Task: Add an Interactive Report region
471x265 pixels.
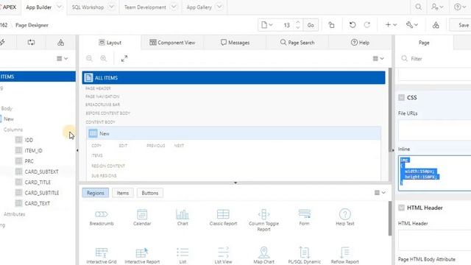Action: pyautogui.click(x=142, y=255)
